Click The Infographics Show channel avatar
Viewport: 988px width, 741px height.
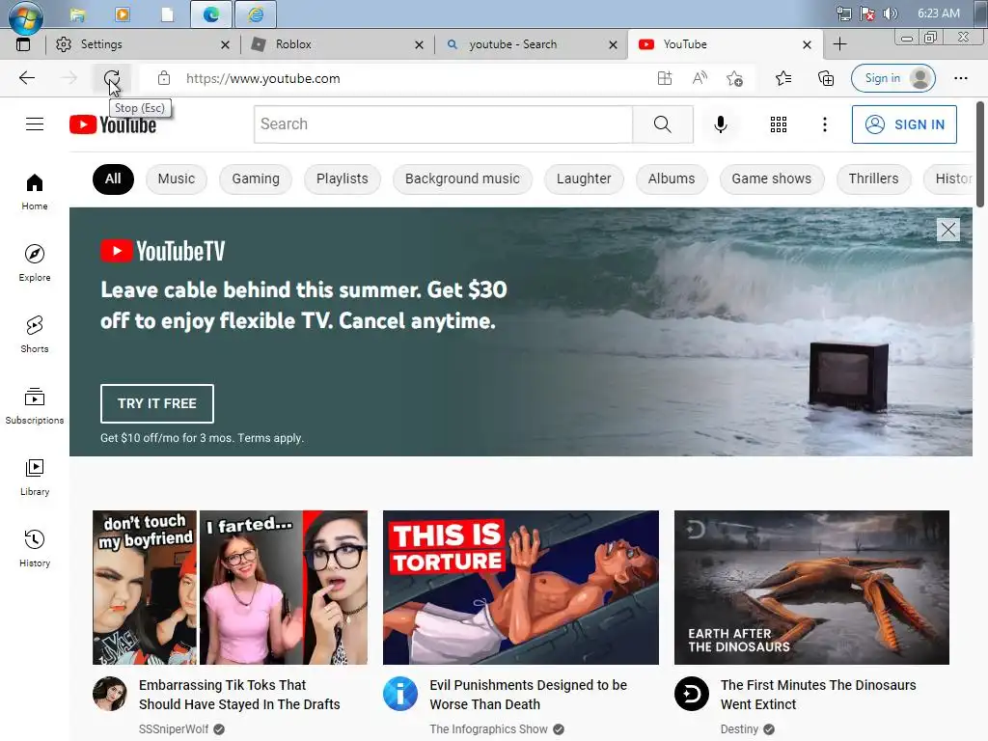(x=400, y=694)
